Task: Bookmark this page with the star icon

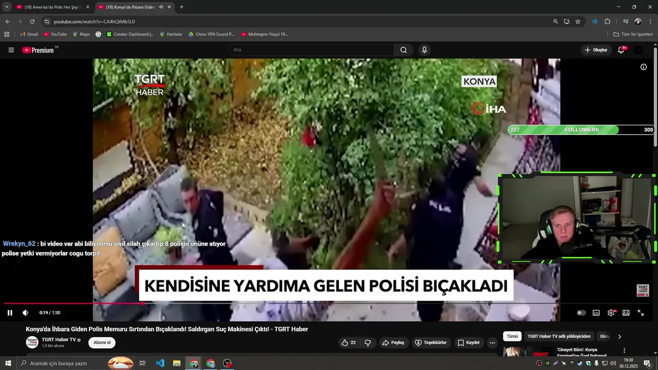Action: click(x=578, y=22)
